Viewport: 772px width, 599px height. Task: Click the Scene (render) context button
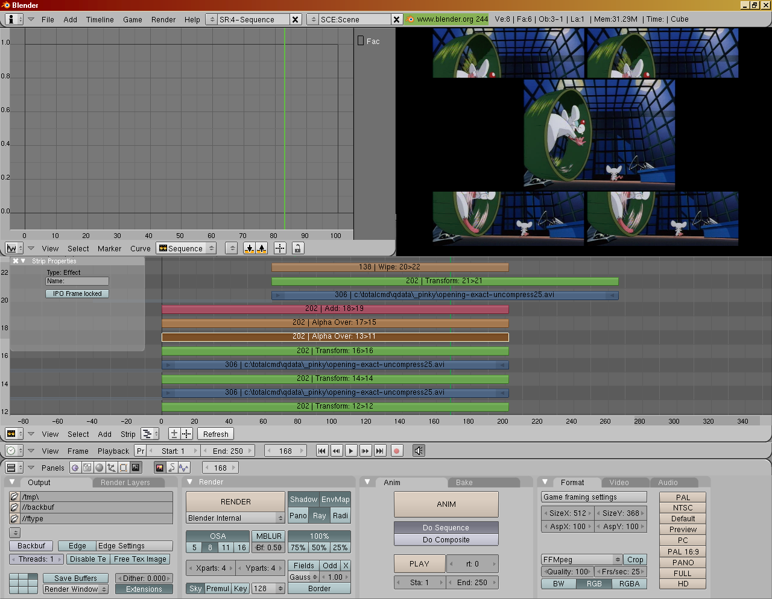136,468
